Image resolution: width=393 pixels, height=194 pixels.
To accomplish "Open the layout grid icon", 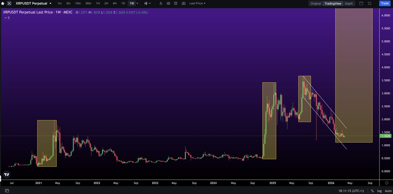I will point(176,3).
